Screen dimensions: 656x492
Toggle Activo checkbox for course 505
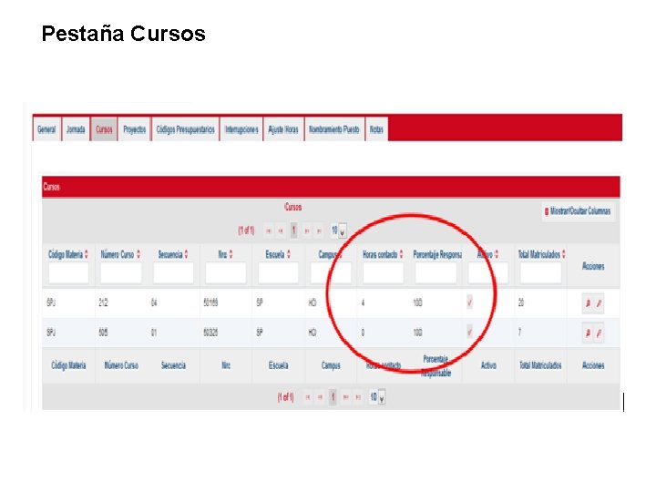(469, 333)
